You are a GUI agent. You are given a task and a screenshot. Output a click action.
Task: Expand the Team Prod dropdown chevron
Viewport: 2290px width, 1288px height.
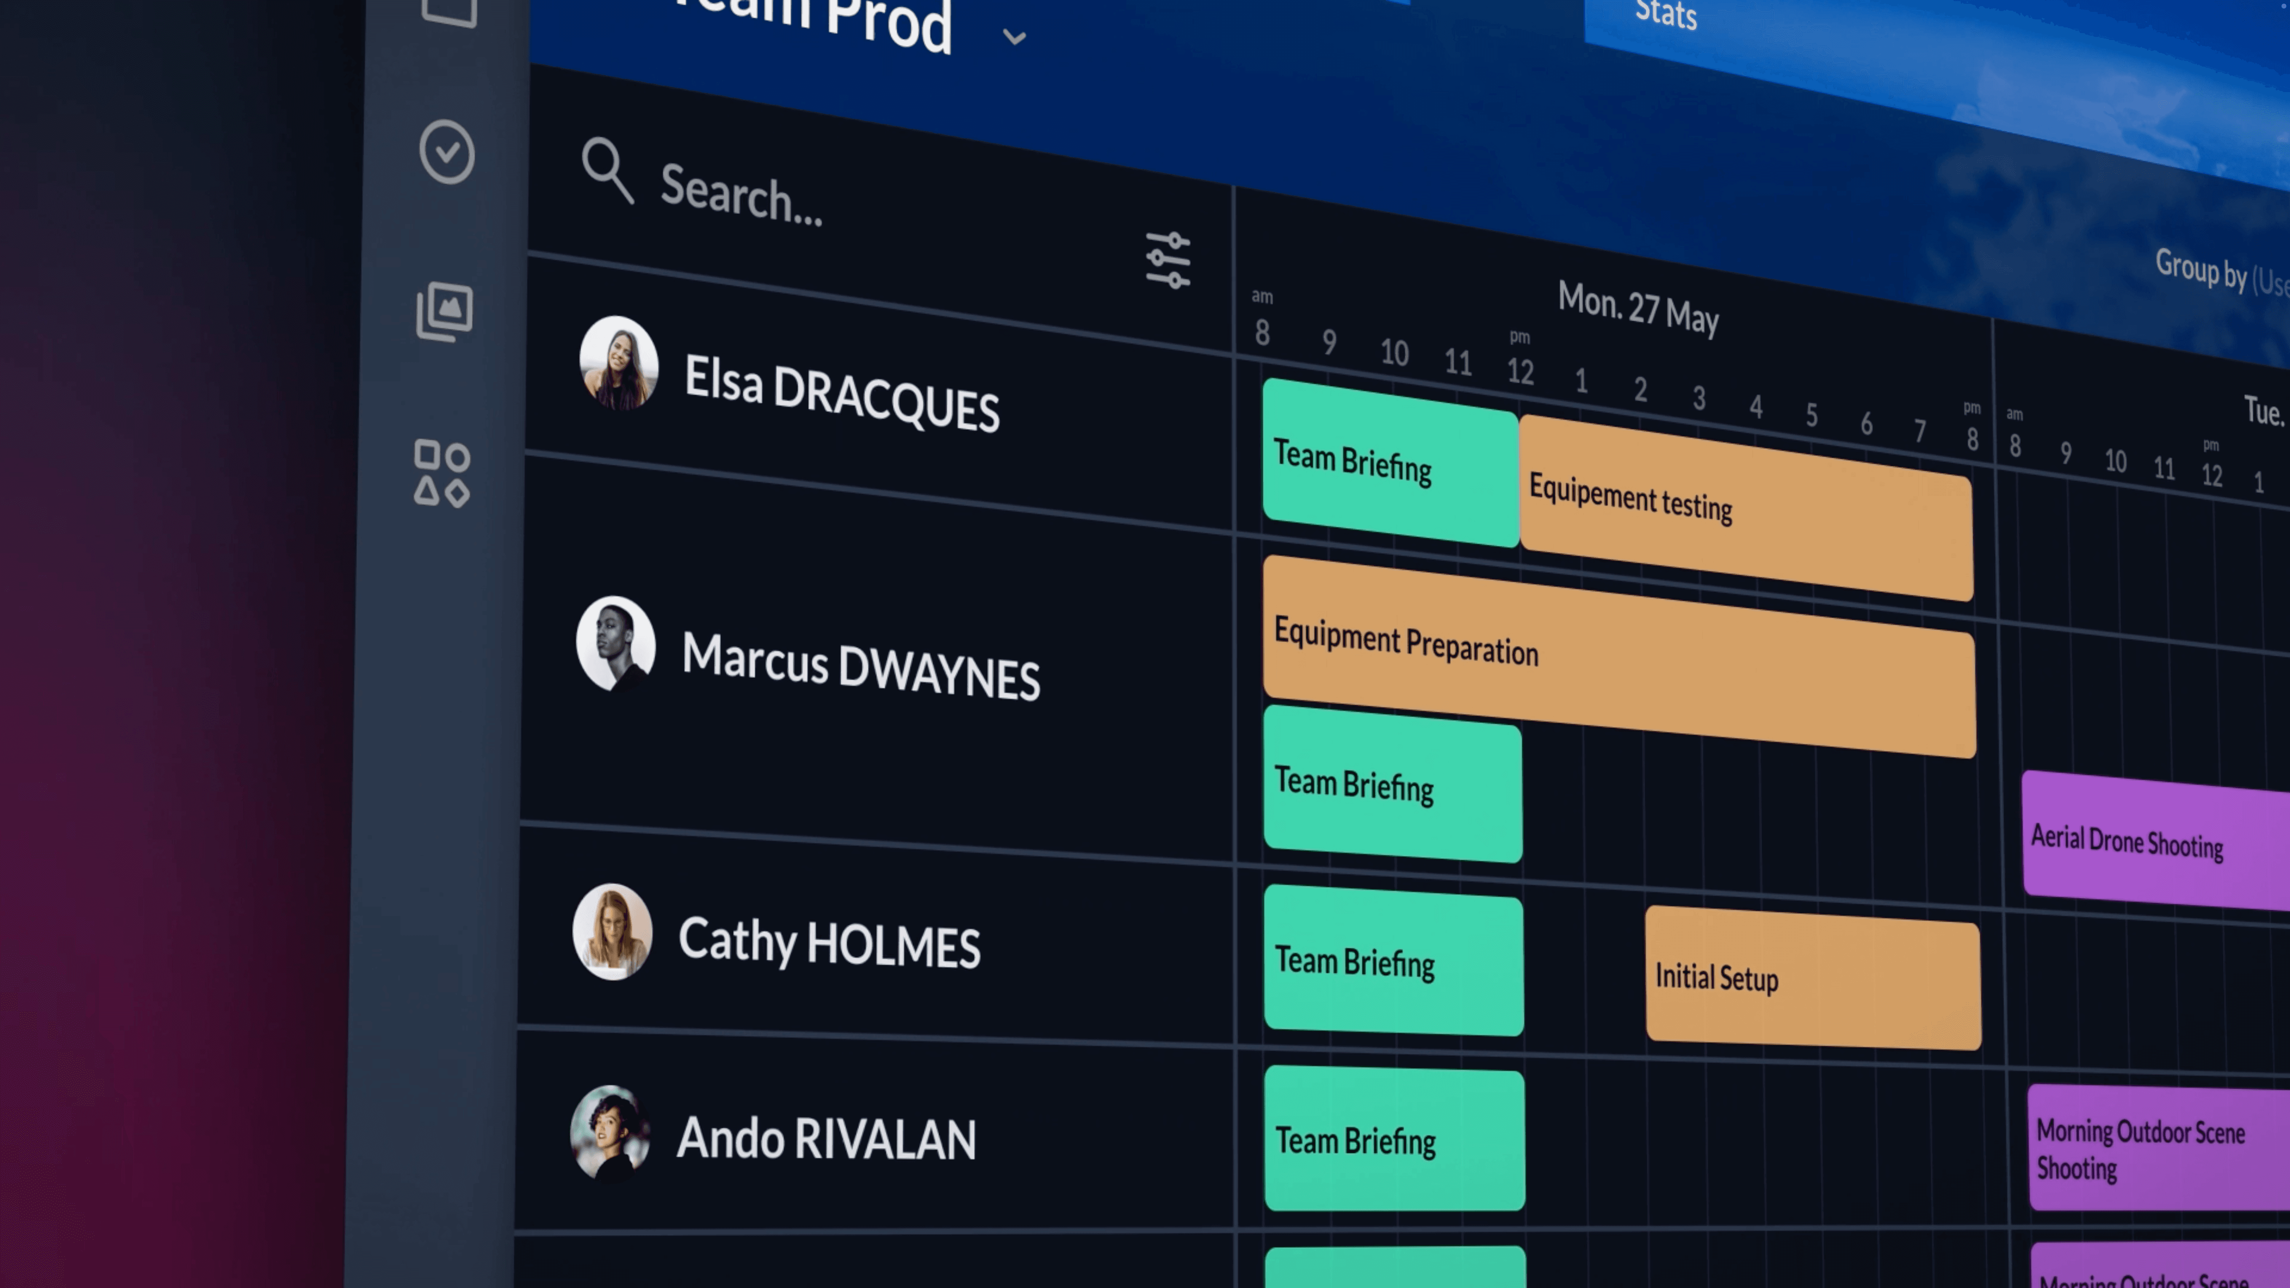[1014, 37]
